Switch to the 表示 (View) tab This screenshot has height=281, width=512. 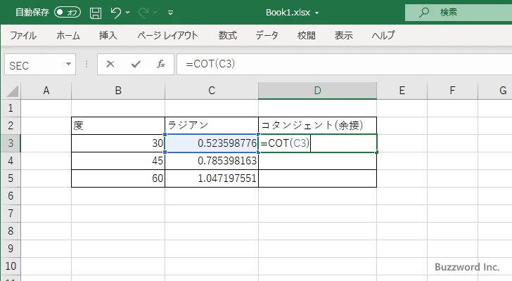point(343,35)
